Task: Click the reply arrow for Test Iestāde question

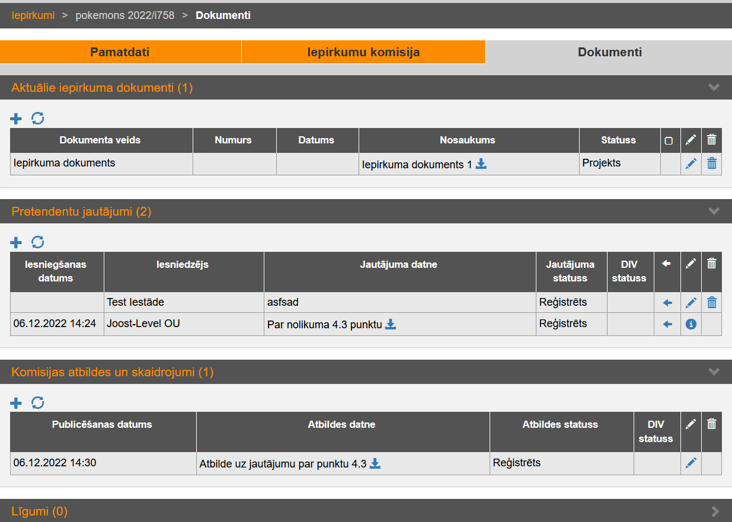Action: click(667, 303)
